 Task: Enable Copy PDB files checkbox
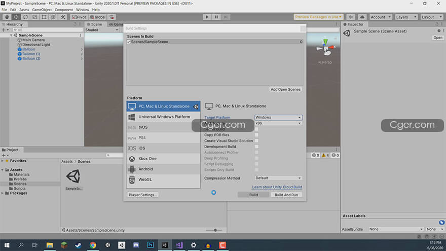256,135
